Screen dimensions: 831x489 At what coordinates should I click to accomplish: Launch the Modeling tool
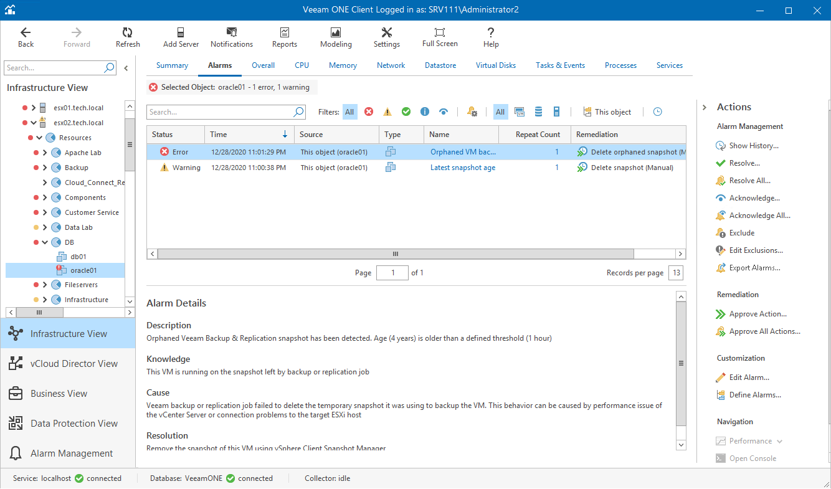click(336, 37)
